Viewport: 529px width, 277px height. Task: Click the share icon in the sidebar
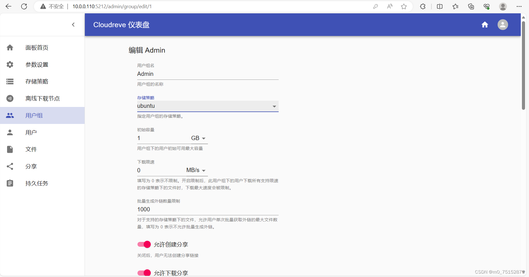pyautogui.click(x=10, y=166)
